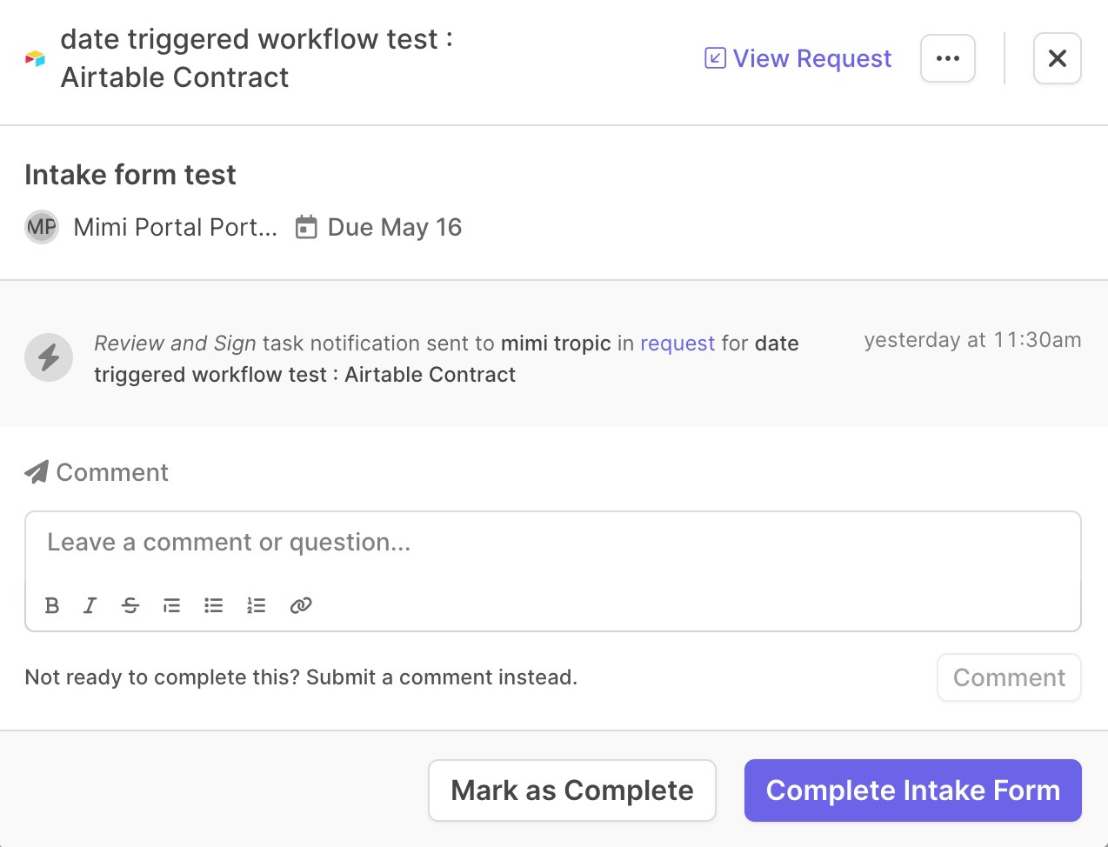Click the lightning bolt activity icon
The height and width of the screenshot is (847, 1108).
pyautogui.click(x=49, y=357)
